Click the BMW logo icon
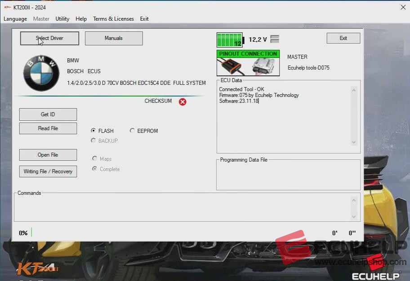Image resolution: width=410 pixels, height=281 pixels. tap(41, 73)
